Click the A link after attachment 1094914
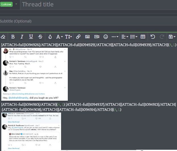Viewport: 177px width, 151px height. 115,110
